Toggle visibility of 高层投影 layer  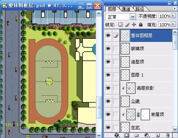pyautogui.click(x=108, y=88)
